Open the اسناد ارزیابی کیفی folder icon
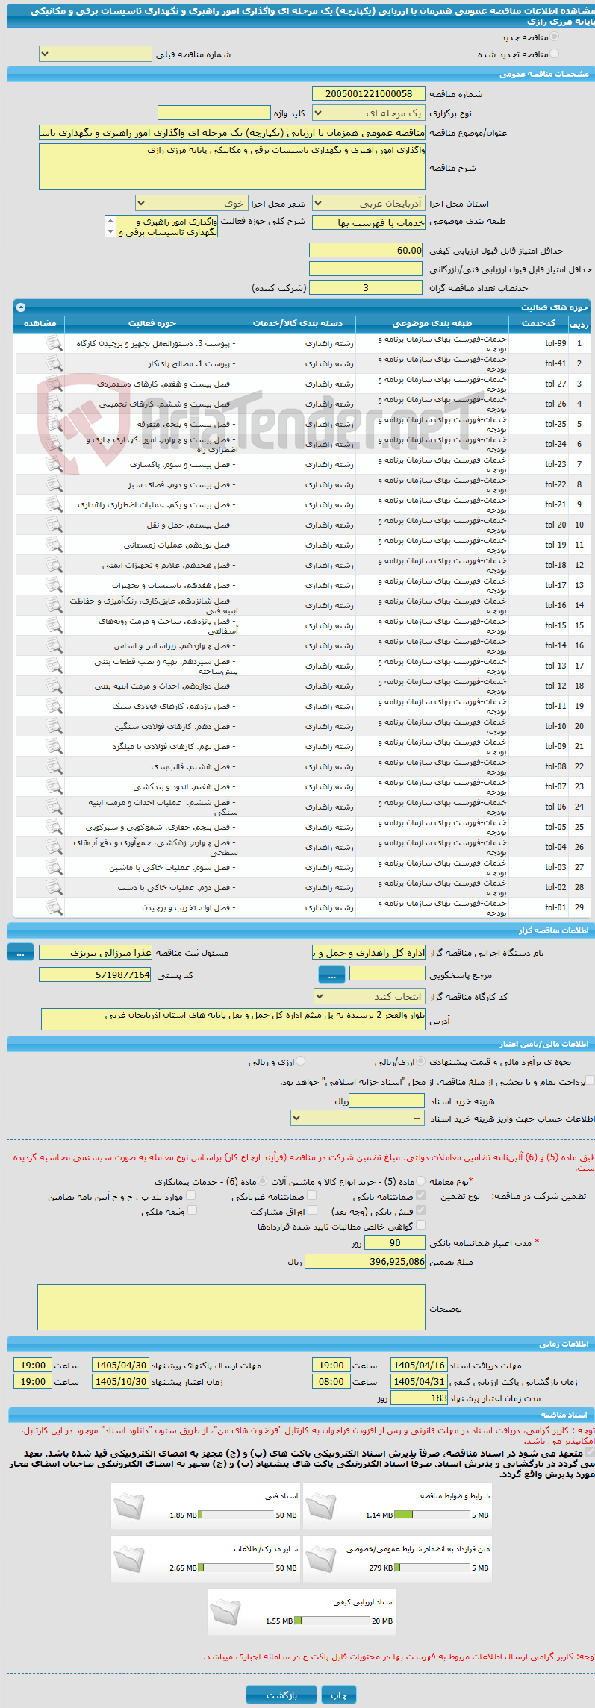 (225, 1612)
